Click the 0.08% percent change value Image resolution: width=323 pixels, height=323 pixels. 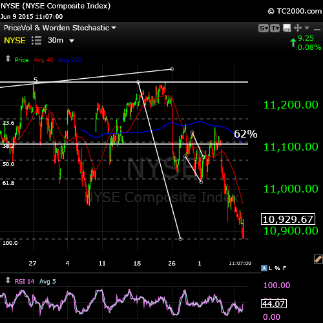(309, 47)
